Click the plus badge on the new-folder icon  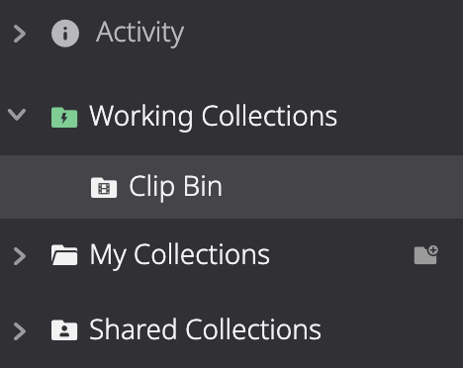click(433, 250)
